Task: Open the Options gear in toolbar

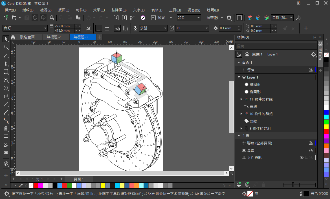Action: point(229,18)
